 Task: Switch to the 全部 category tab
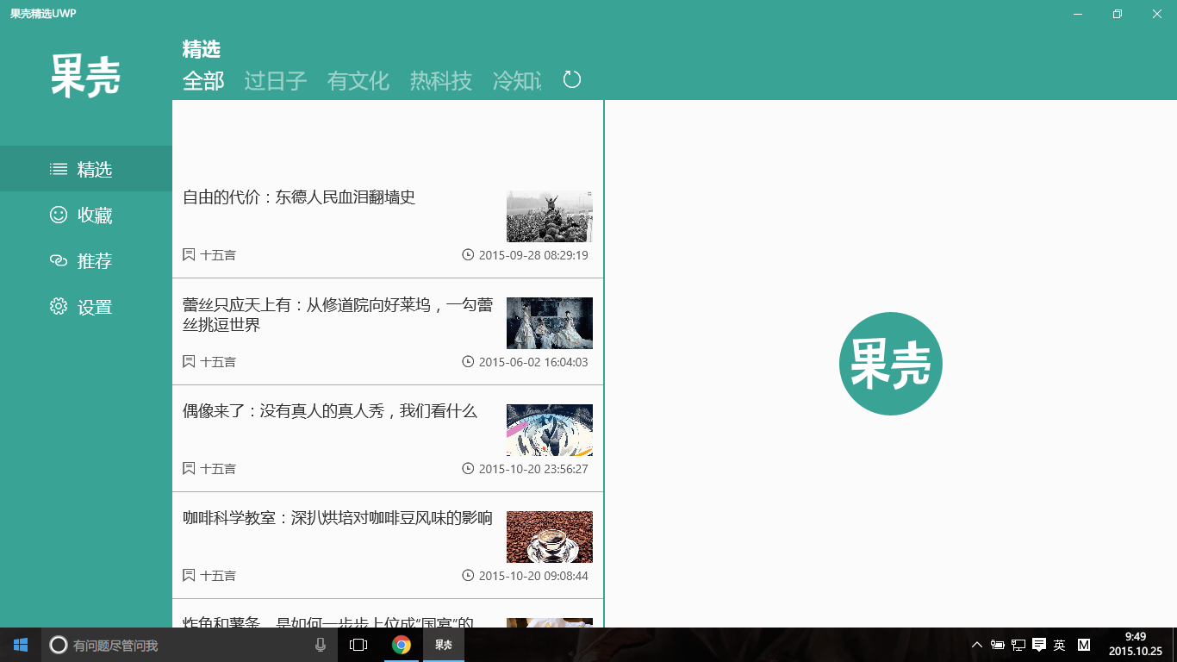click(203, 81)
